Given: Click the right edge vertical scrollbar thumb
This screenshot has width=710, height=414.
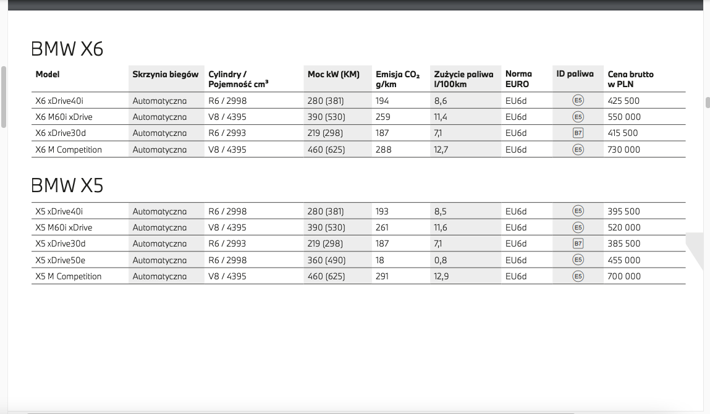Looking at the screenshot, I should point(708,103).
